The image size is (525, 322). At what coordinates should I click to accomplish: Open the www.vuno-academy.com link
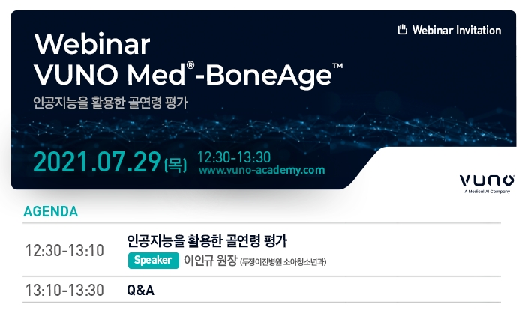point(262,170)
